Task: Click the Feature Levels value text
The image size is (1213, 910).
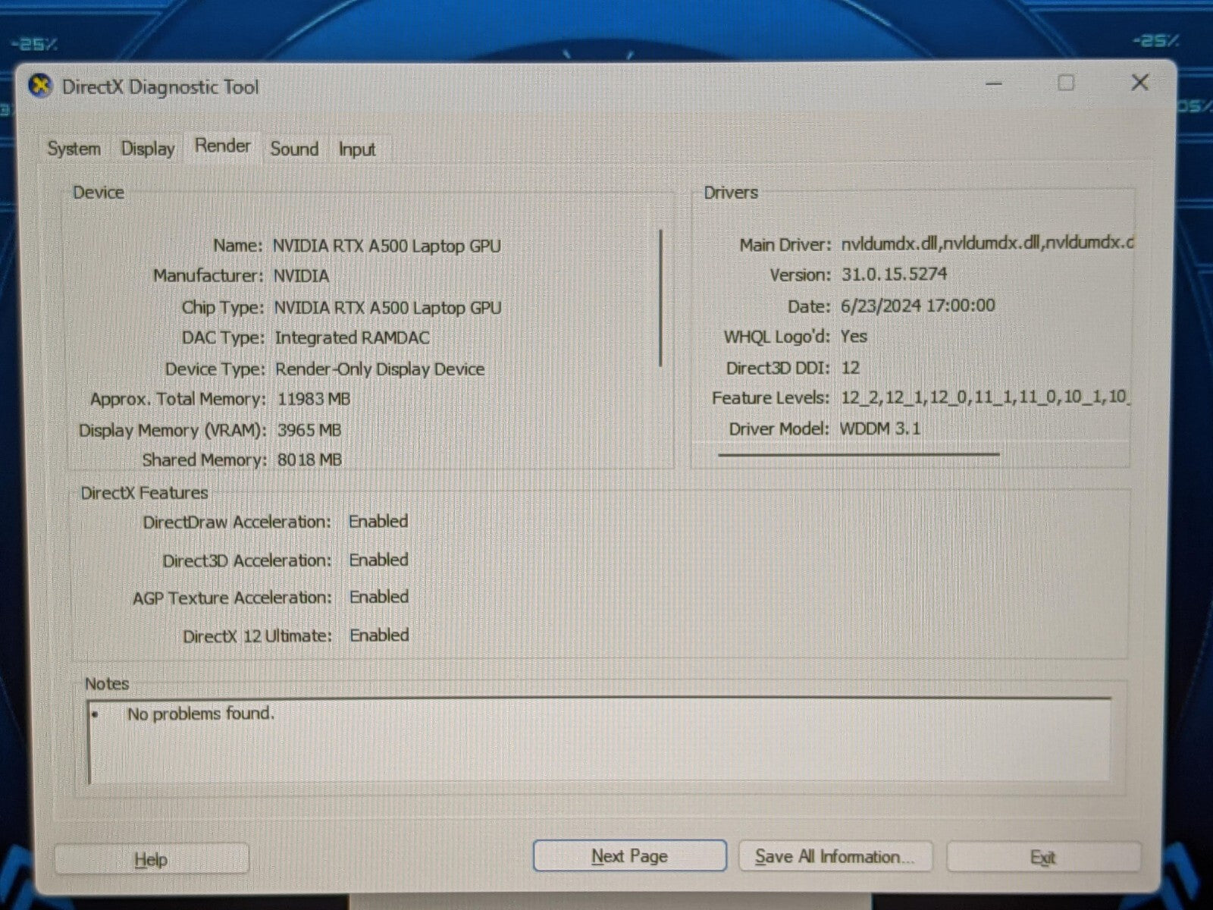Action: click(985, 397)
